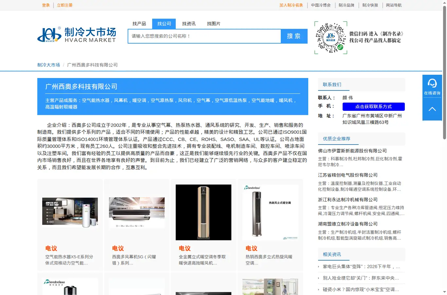Open 网站导航 in top navigation

point(394,5)
